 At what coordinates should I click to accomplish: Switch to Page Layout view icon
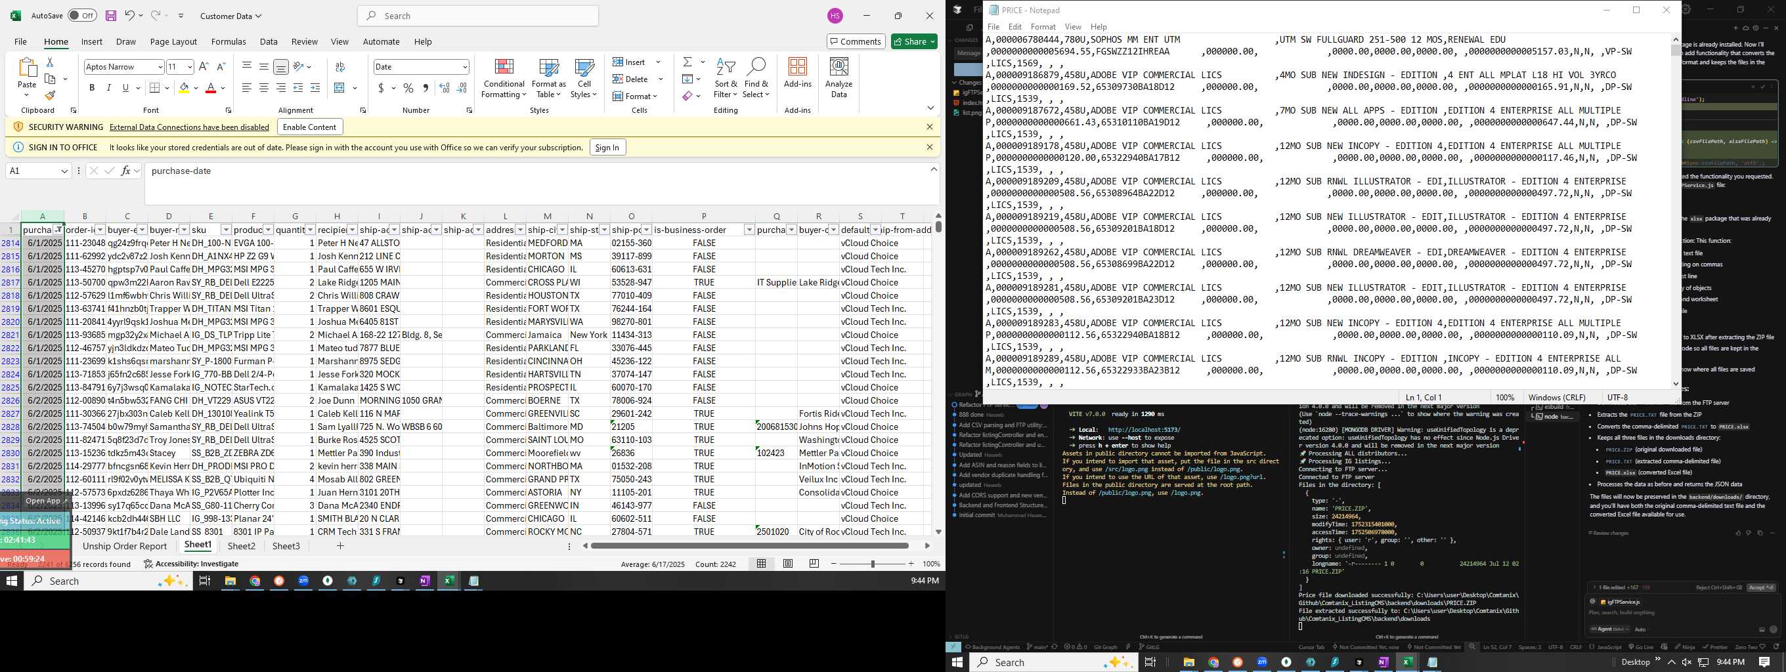[x=788, y=564]
